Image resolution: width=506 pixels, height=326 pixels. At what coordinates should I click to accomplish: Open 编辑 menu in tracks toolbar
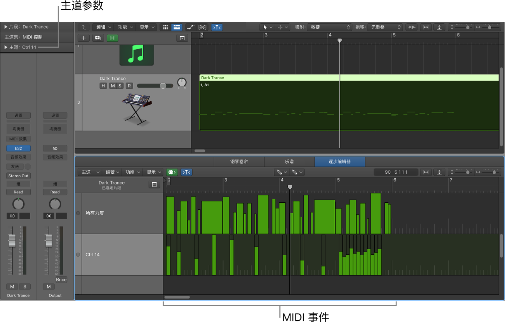coord(103,27)
